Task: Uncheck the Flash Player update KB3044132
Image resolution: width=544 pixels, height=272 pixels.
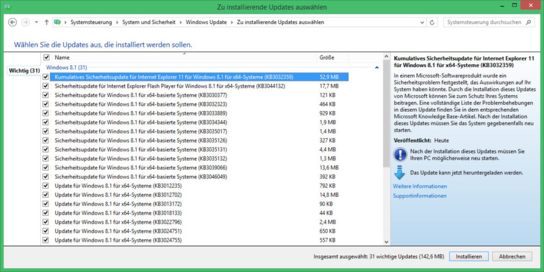Action: click(45, 86)
